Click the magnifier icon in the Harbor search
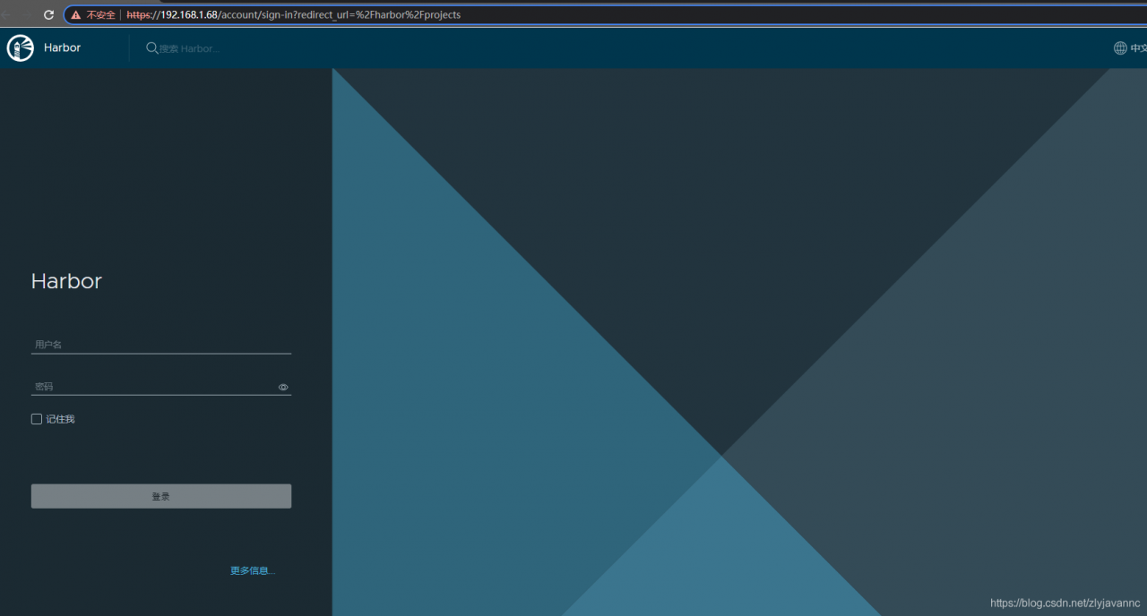 pos(152,48)
